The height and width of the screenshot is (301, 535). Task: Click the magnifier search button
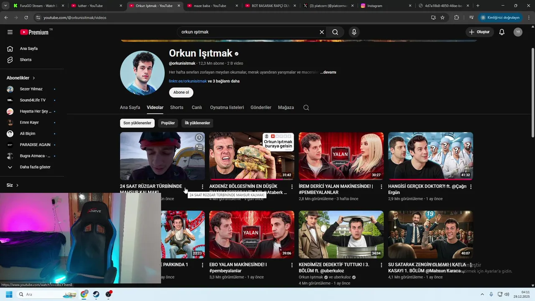(x=335, y=32)
